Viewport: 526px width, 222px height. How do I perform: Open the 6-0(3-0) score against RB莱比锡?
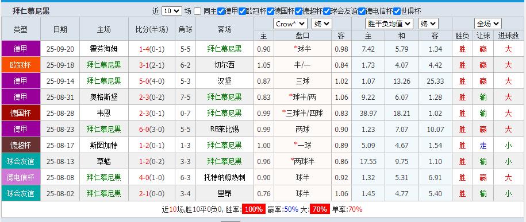[152, 130]
